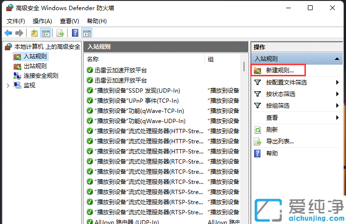Screen dimensions: 346x224
Task: Click the rules list vertical scrollbar thumb
Action: pos(244,66)
